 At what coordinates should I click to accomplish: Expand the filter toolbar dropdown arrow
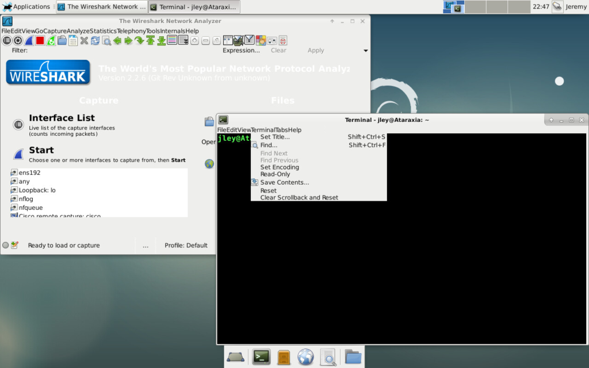365,51
